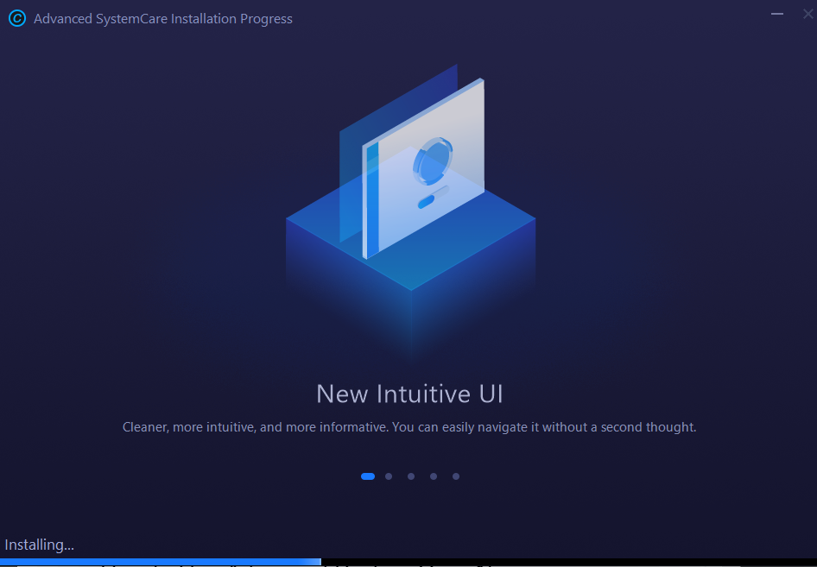The width and height of the screenshot is (817, 567).
Task: Click the feature description sentence below the heading
Action: pyautogui.click(x=408, y=426)
